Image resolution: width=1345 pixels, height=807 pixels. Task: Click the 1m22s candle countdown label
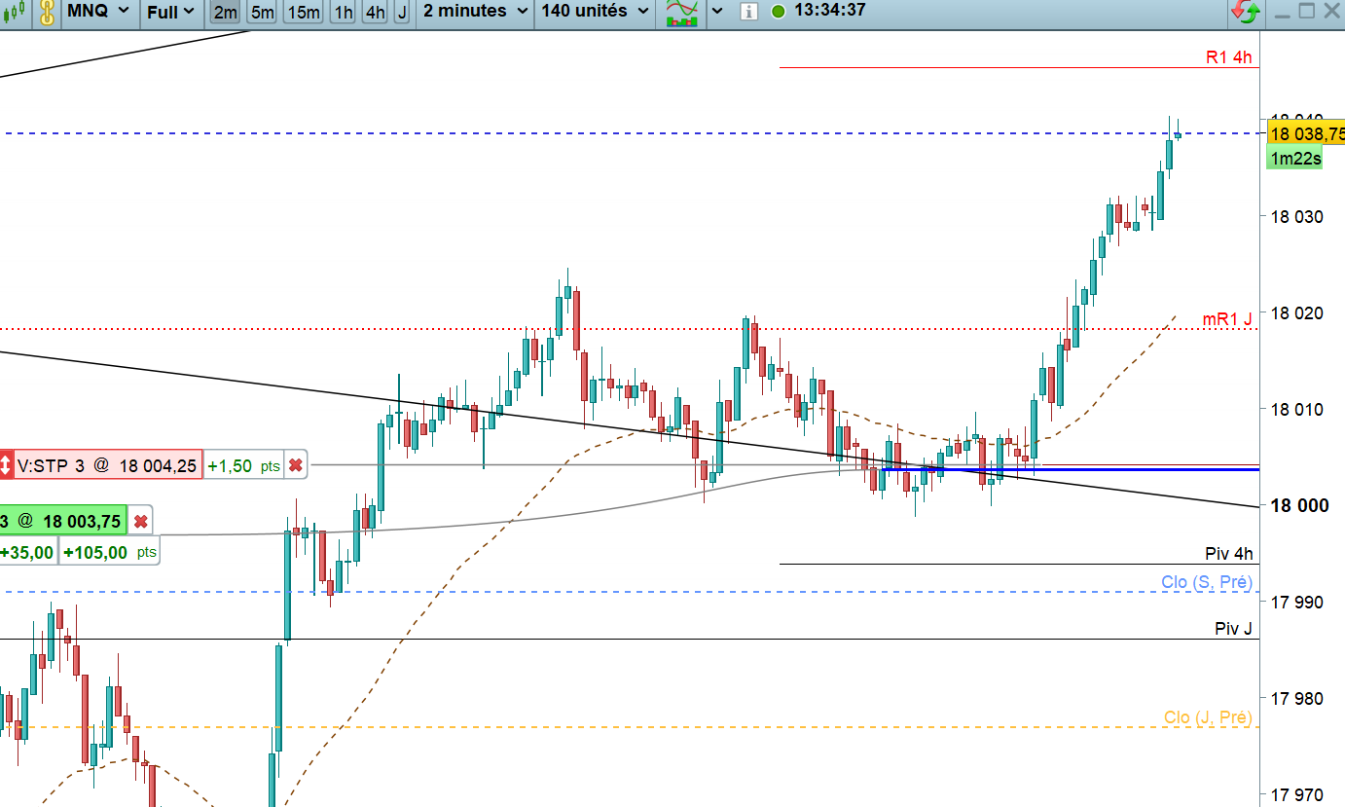(x=1296, y=159)
